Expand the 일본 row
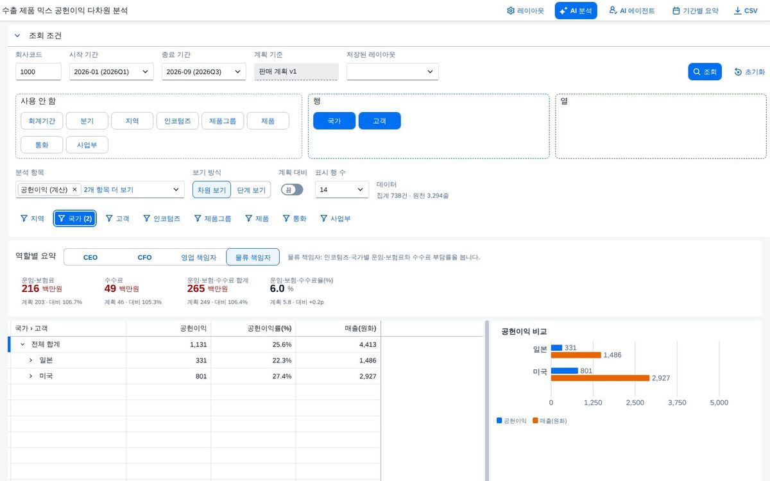This screenshot has width=770, height=481. 31,360
